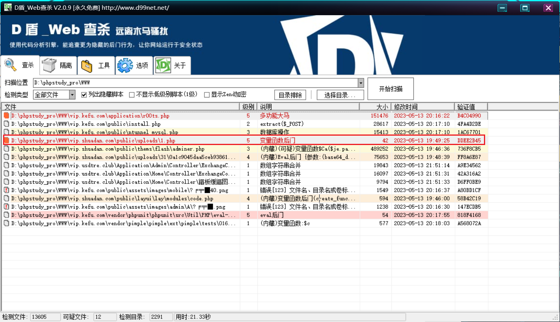Select the 多功能大马 description cell
Image resolution: width=560 pixels, height=322 pixels.
click(x=275, y=116)
